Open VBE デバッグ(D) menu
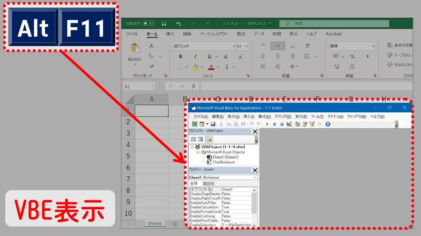The height and width of the screenshot is (236, 421). click(x=283, y=116)
